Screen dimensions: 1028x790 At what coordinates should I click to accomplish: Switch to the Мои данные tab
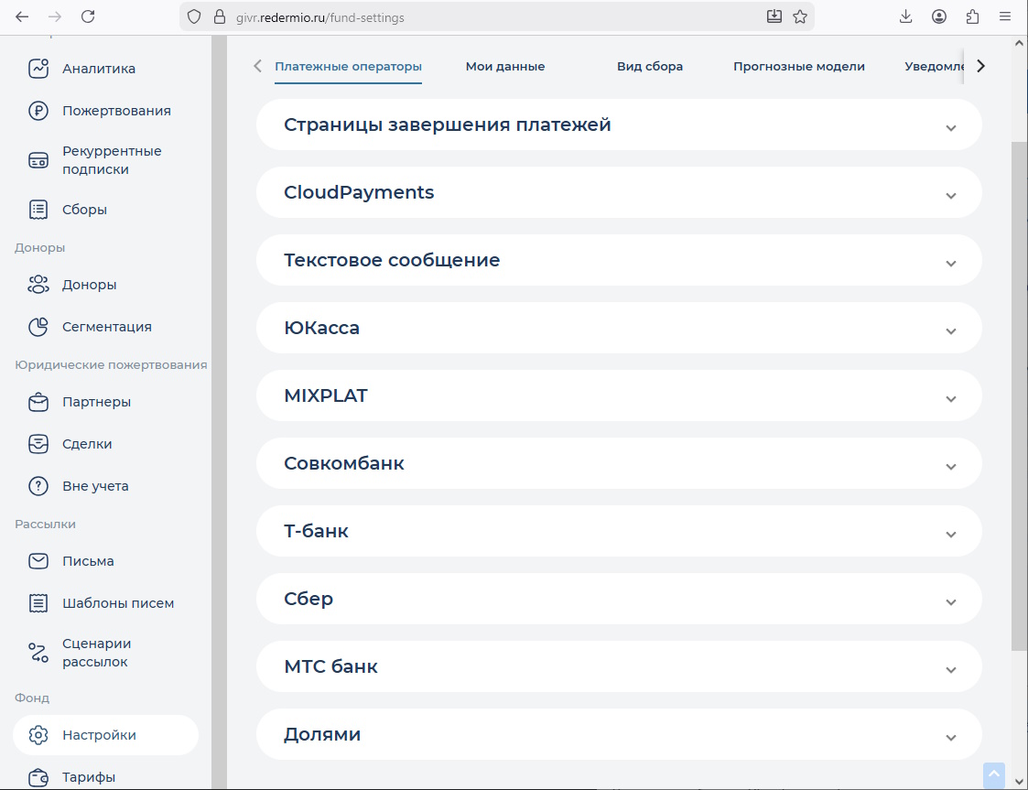504,66
